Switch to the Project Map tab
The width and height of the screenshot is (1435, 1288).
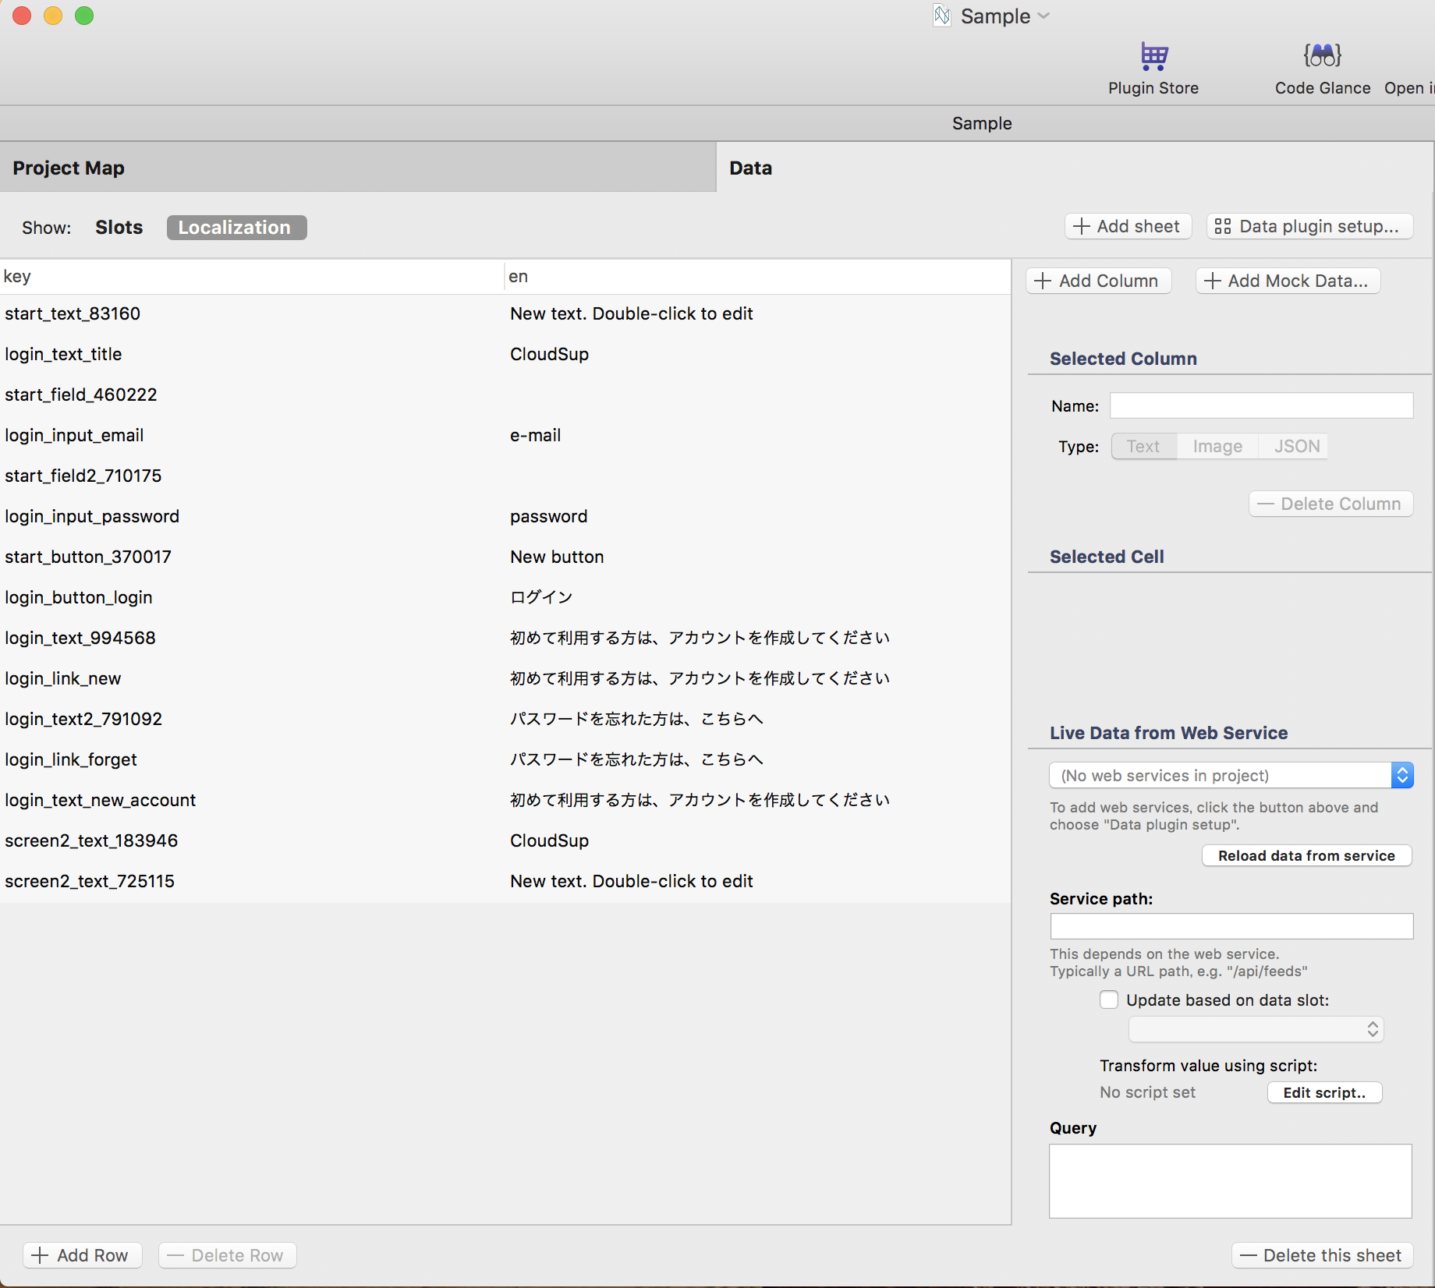pos(358,168)
